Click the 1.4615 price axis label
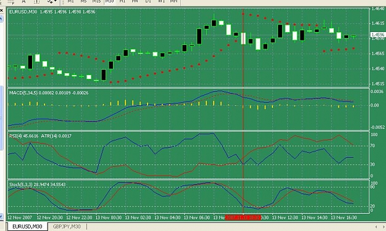The height and width of the screenshot is (231, 386). click(x=378, y=23)
